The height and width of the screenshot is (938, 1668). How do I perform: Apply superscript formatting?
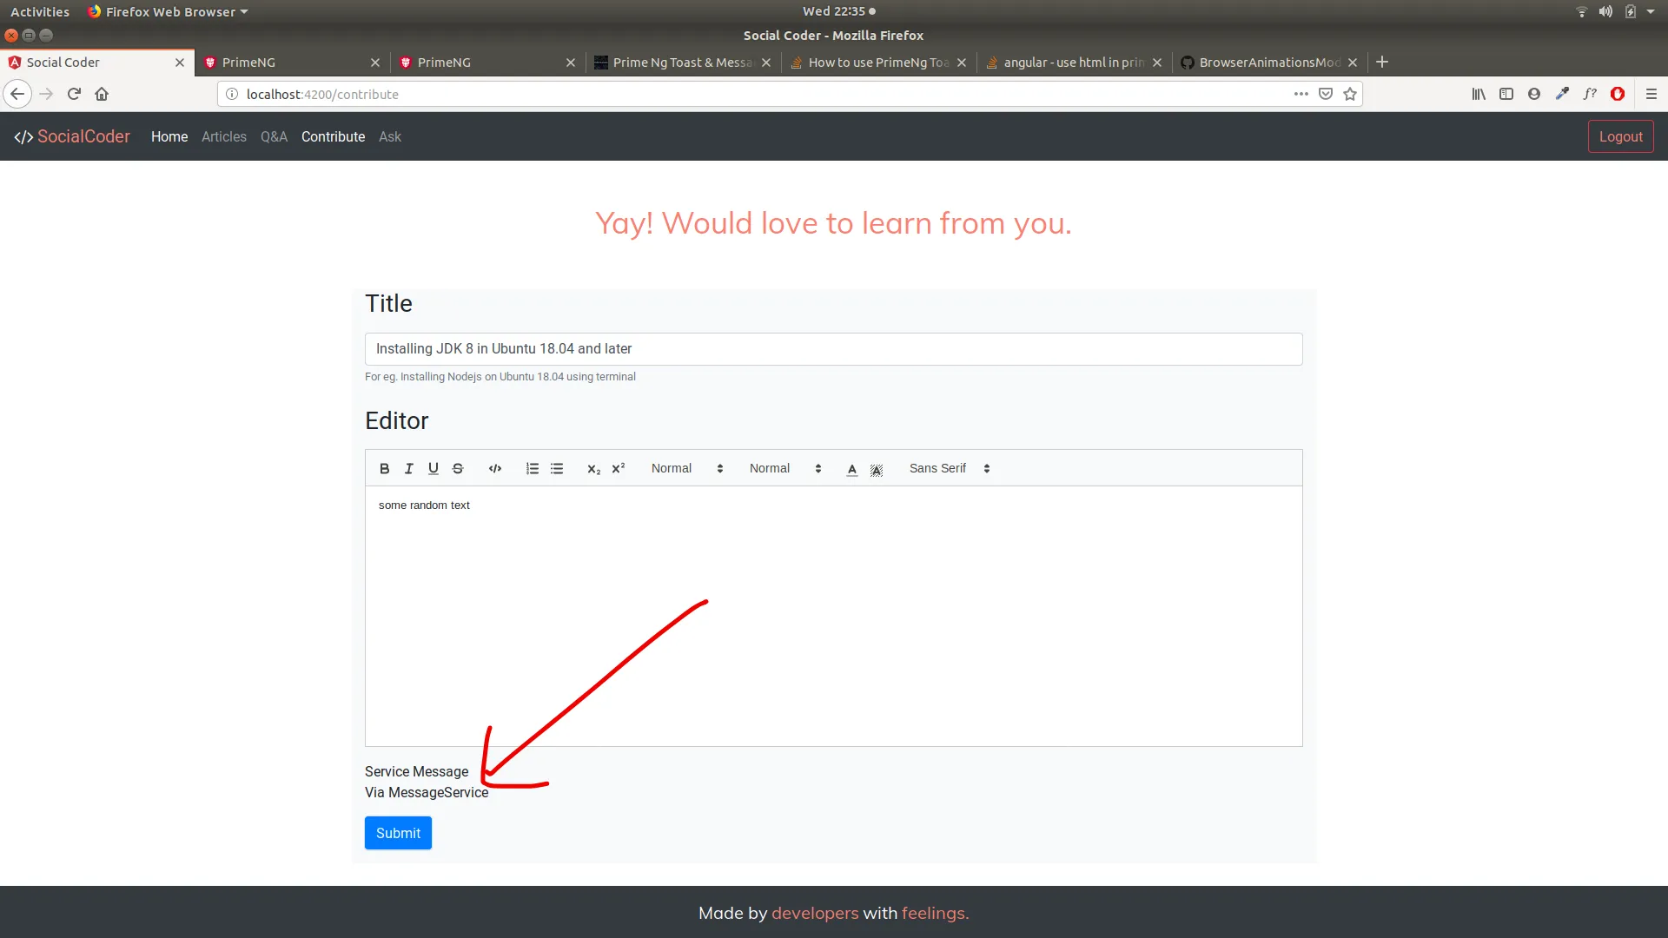coord(619,468)
